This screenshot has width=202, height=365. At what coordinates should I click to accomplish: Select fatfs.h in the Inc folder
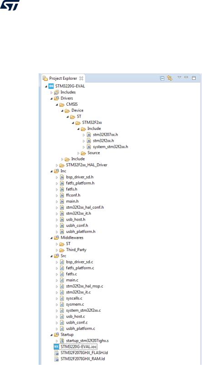click(x=71, y=189)
